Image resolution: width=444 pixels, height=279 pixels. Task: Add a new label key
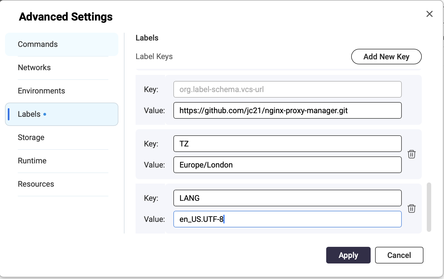386,57
